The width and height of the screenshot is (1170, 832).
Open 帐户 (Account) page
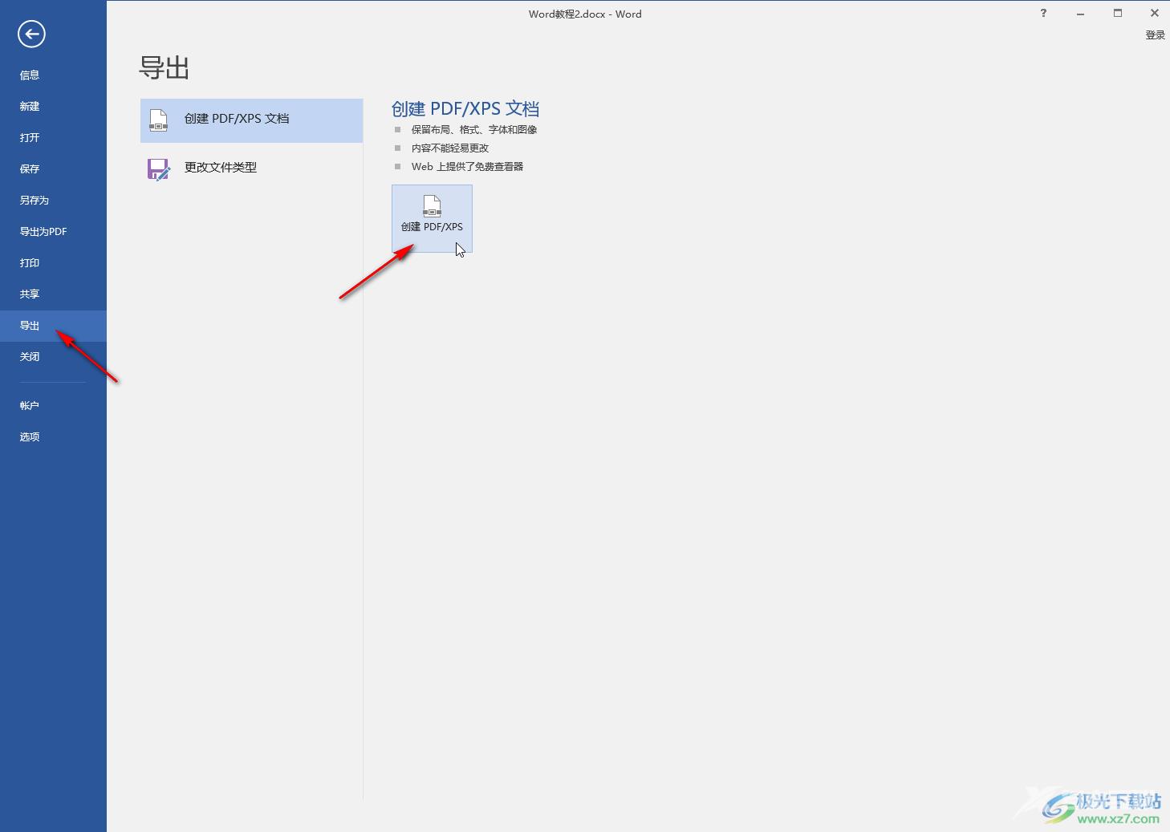tap(53, 405)
